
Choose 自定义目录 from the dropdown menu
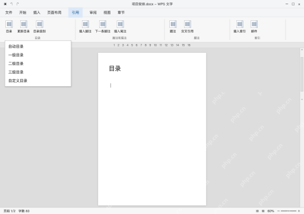[x=38, y=81]
